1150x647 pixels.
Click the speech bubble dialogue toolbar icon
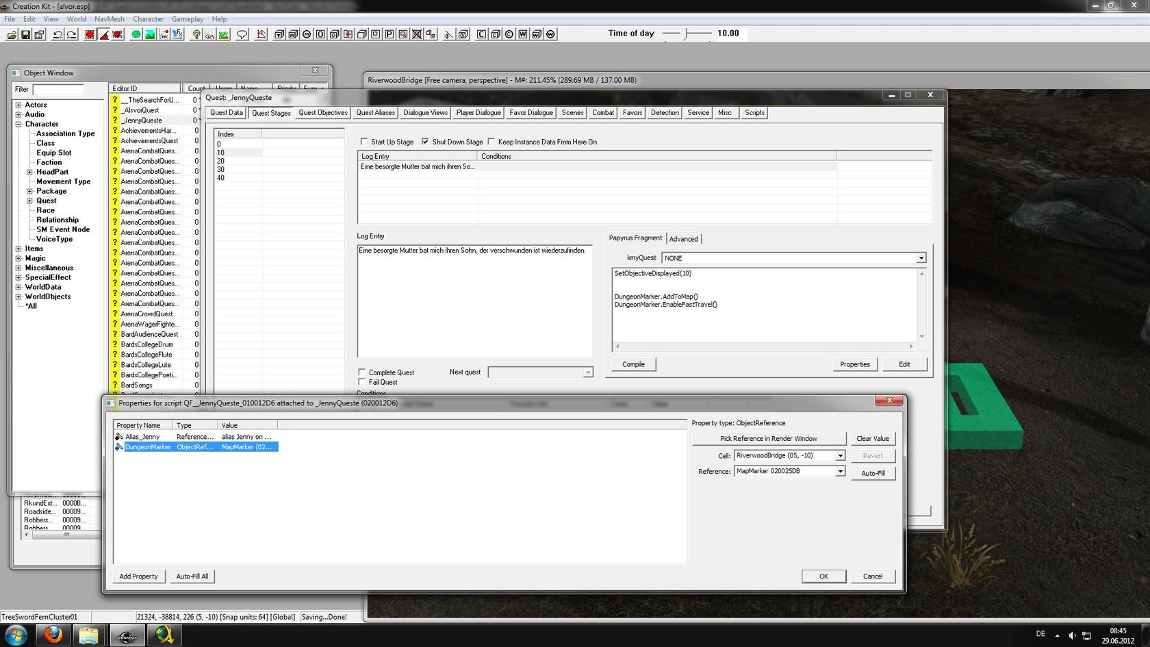pos(242,34)
